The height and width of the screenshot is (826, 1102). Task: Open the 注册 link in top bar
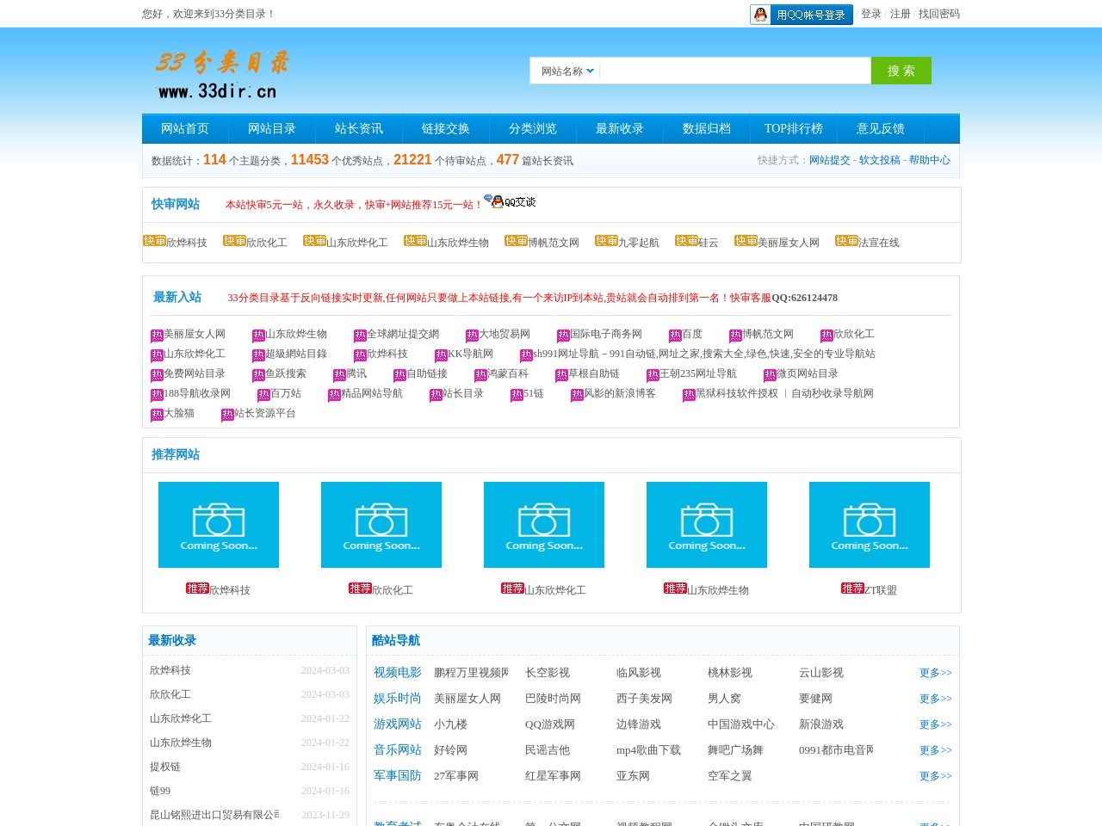coord(900,14)
